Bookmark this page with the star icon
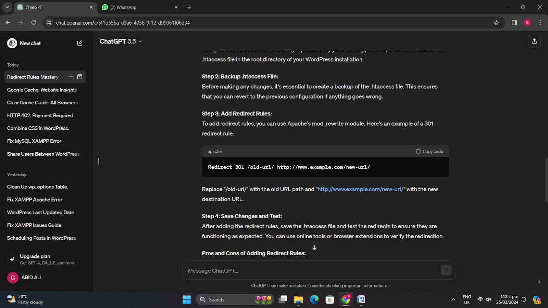 [497, 23]
